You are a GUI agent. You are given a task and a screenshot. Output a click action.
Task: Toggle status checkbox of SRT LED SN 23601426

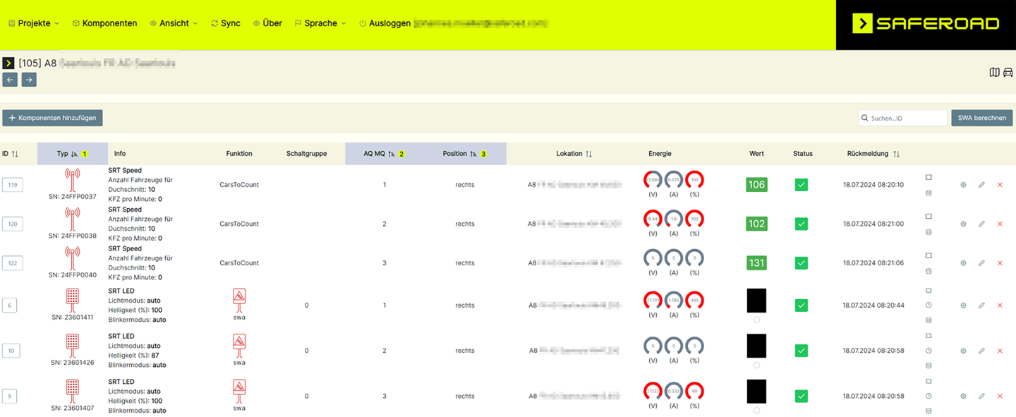click(802, 351)
